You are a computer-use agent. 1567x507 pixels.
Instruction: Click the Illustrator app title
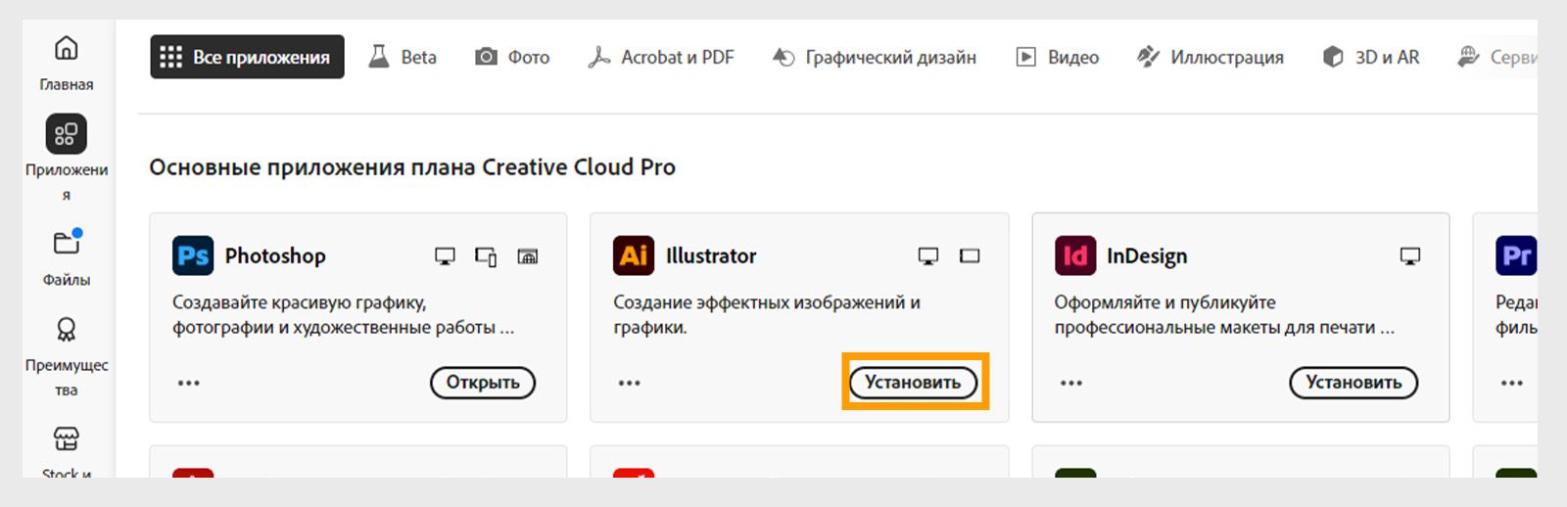click(x=711, y=255)
